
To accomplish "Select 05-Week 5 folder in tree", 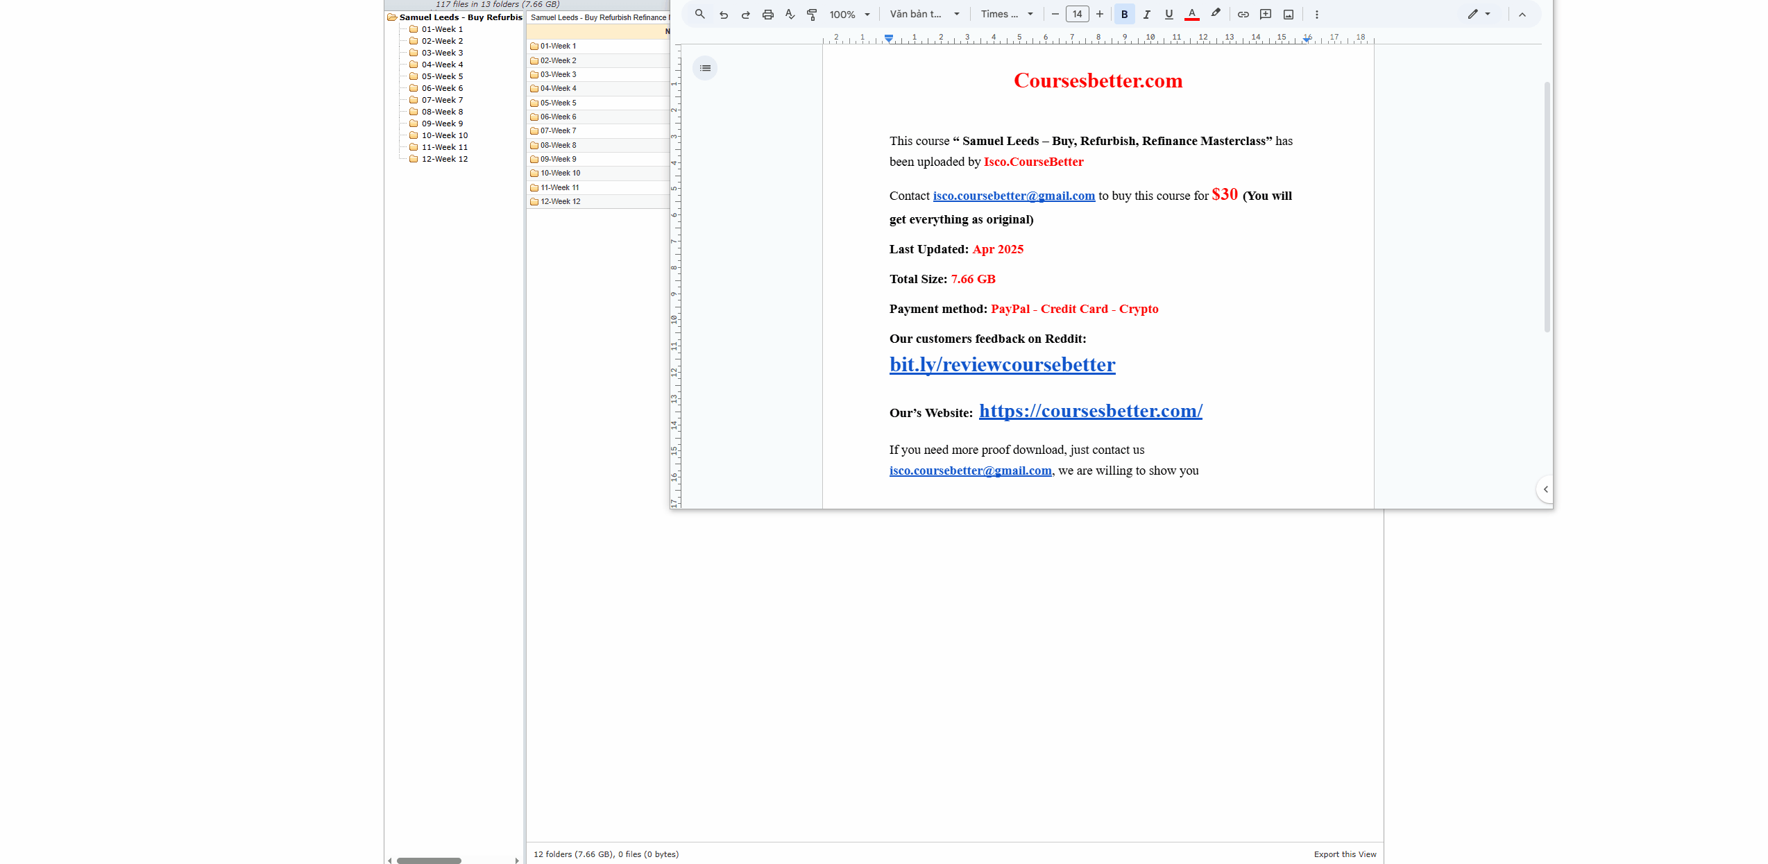I will tap(442, 76).
